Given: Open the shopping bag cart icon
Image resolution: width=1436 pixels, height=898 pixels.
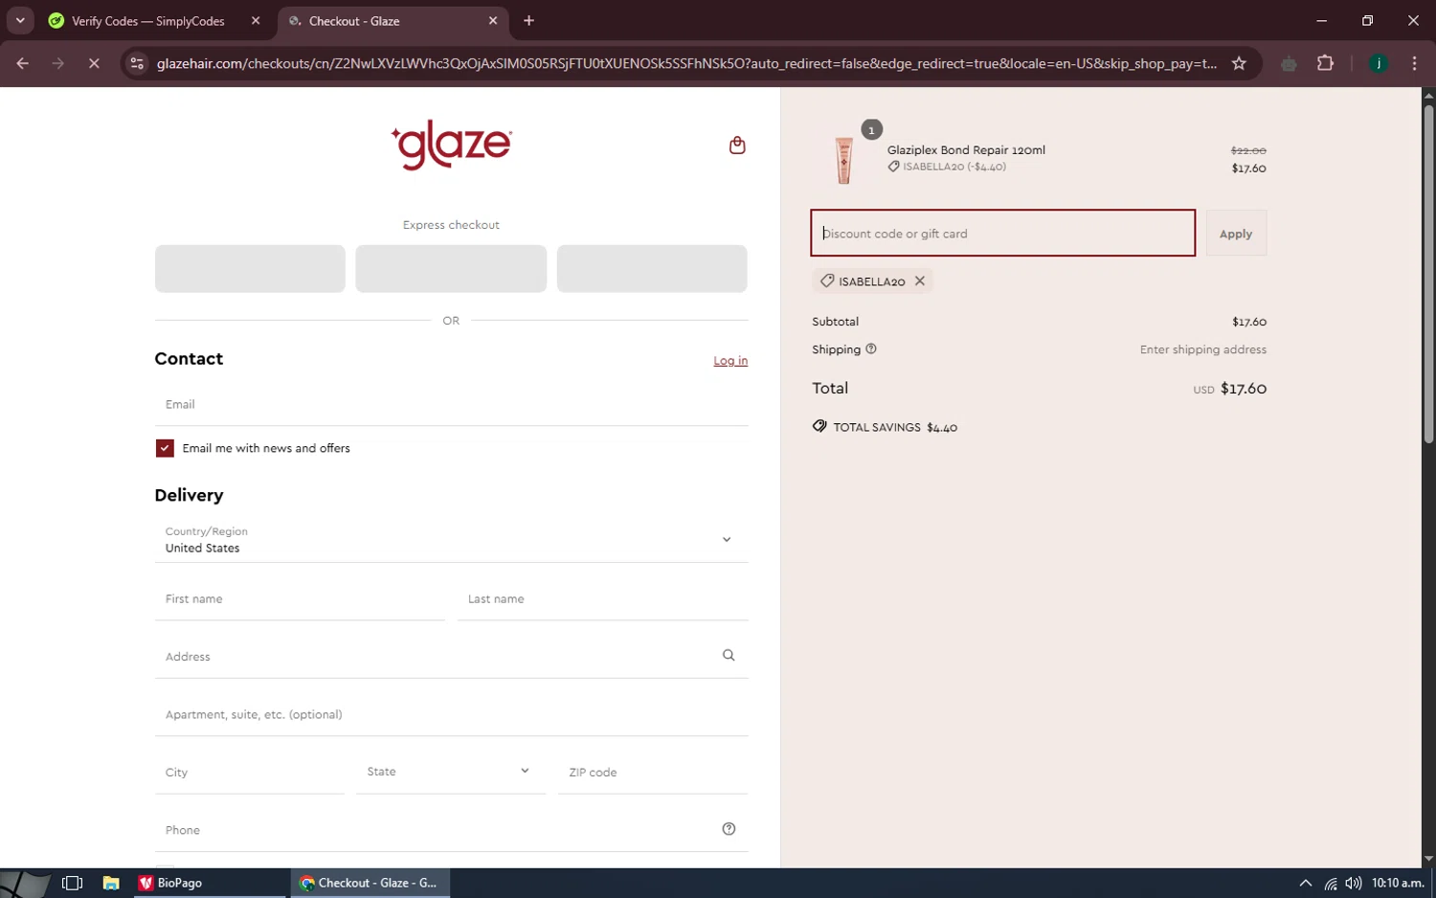Looking at the screenshot, I should (737, 146).
